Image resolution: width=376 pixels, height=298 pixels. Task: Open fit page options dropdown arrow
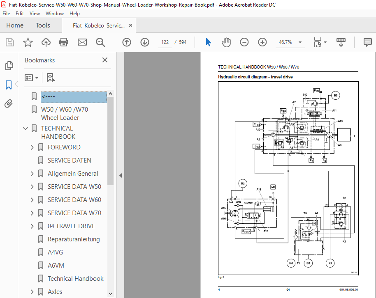(325, 42)
